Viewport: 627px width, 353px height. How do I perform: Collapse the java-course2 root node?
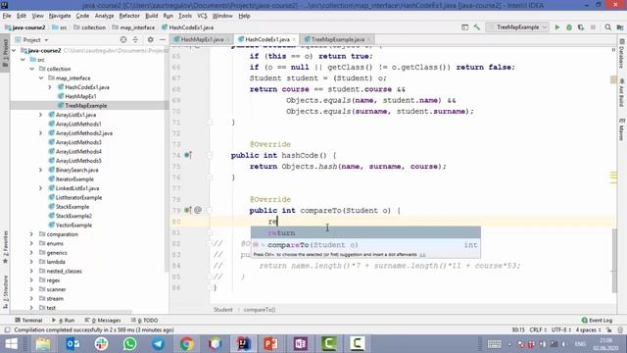pos(15,50)
